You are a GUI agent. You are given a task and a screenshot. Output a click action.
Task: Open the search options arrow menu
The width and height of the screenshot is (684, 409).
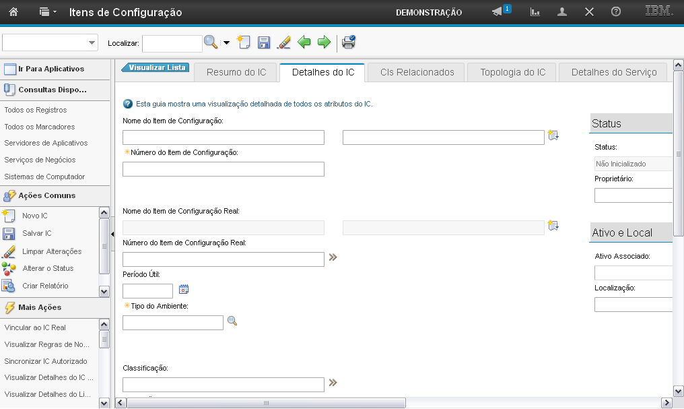[226, 43]
